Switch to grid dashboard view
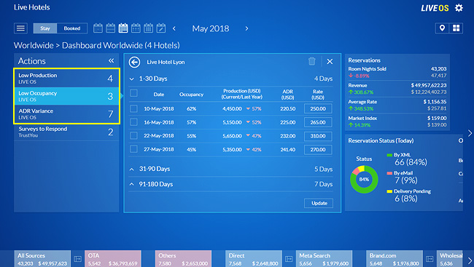This screenshot has height=267, width=474. [x=456, y=28]
